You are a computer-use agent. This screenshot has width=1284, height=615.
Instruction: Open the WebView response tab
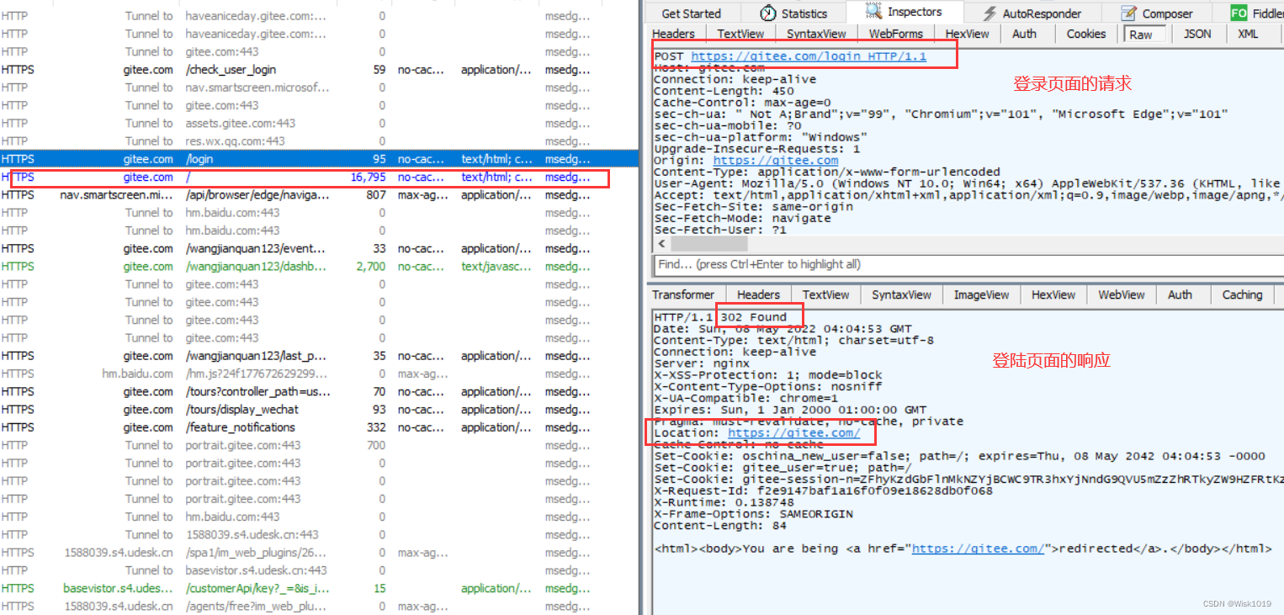point(1122,294)
